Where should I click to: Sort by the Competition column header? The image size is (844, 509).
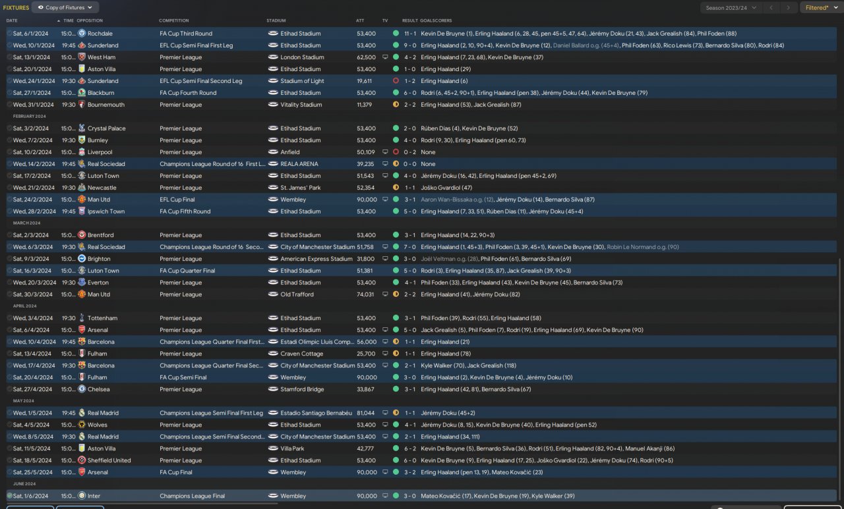173,20
